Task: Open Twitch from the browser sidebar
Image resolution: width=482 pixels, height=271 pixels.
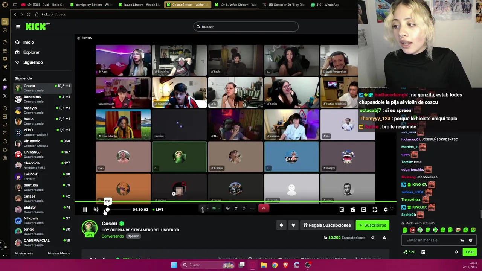Action: 5,88
